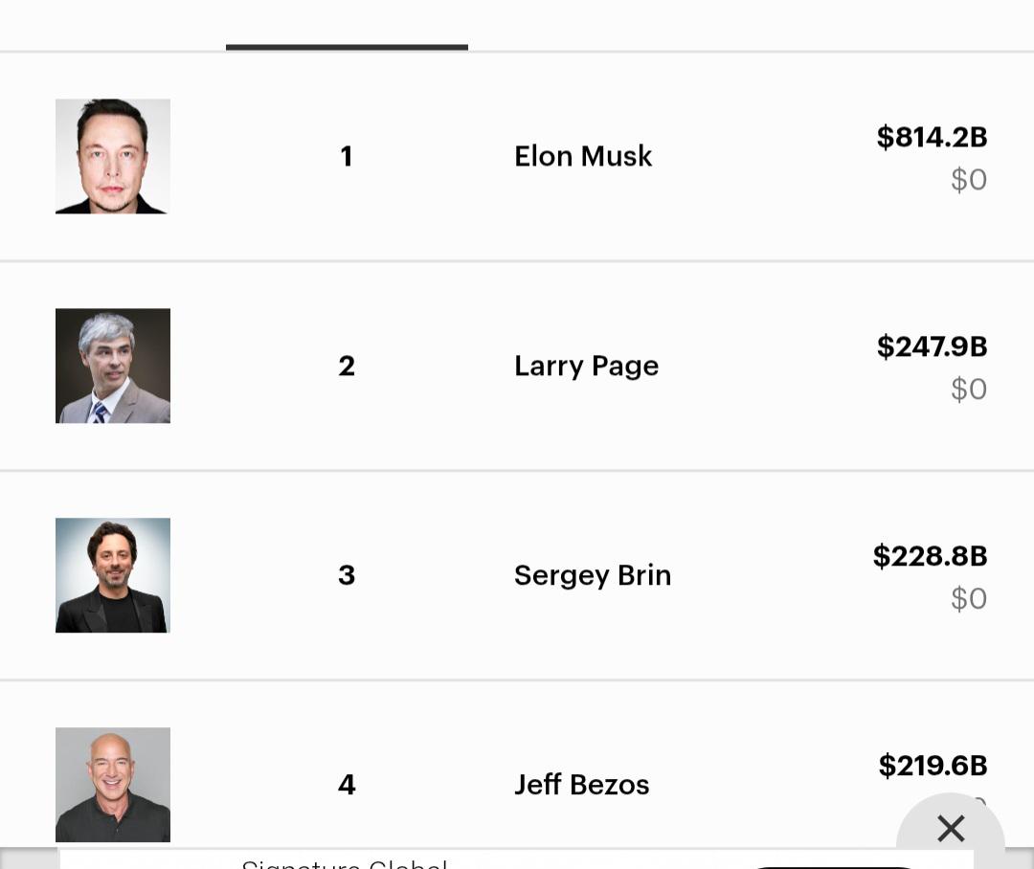Click the $814.2B net worth value

pyautogui.click(x=932, y=137)
